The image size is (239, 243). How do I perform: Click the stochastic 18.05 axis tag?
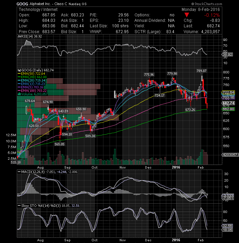click(227, 230)
